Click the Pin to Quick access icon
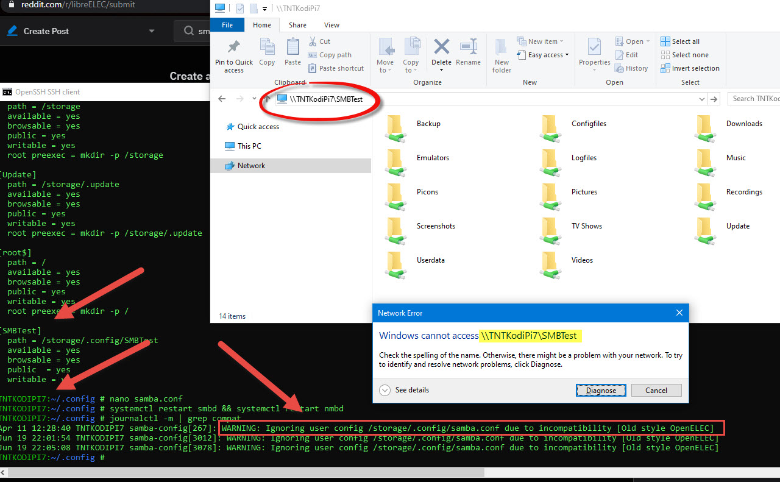The width and height of the screenshot is (780, 482). (233, 48)
